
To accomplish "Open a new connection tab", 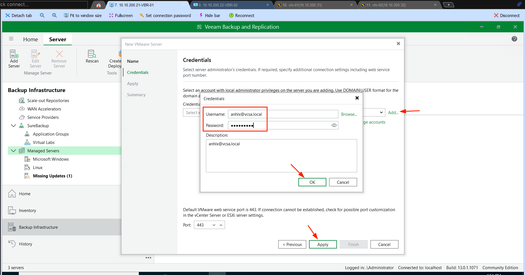I will [448, 5].
